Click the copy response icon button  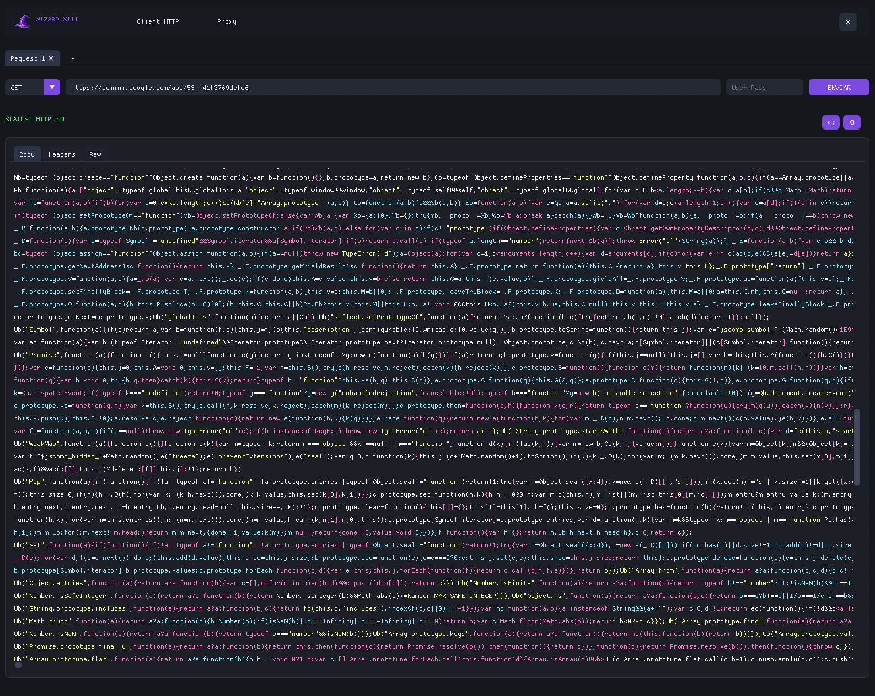(x=852, y=122)
